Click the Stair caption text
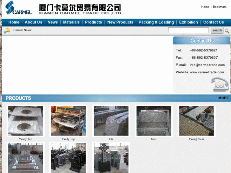Image resolution: width=231 pixels, height=173 pixels. click(x=154, y=139)
